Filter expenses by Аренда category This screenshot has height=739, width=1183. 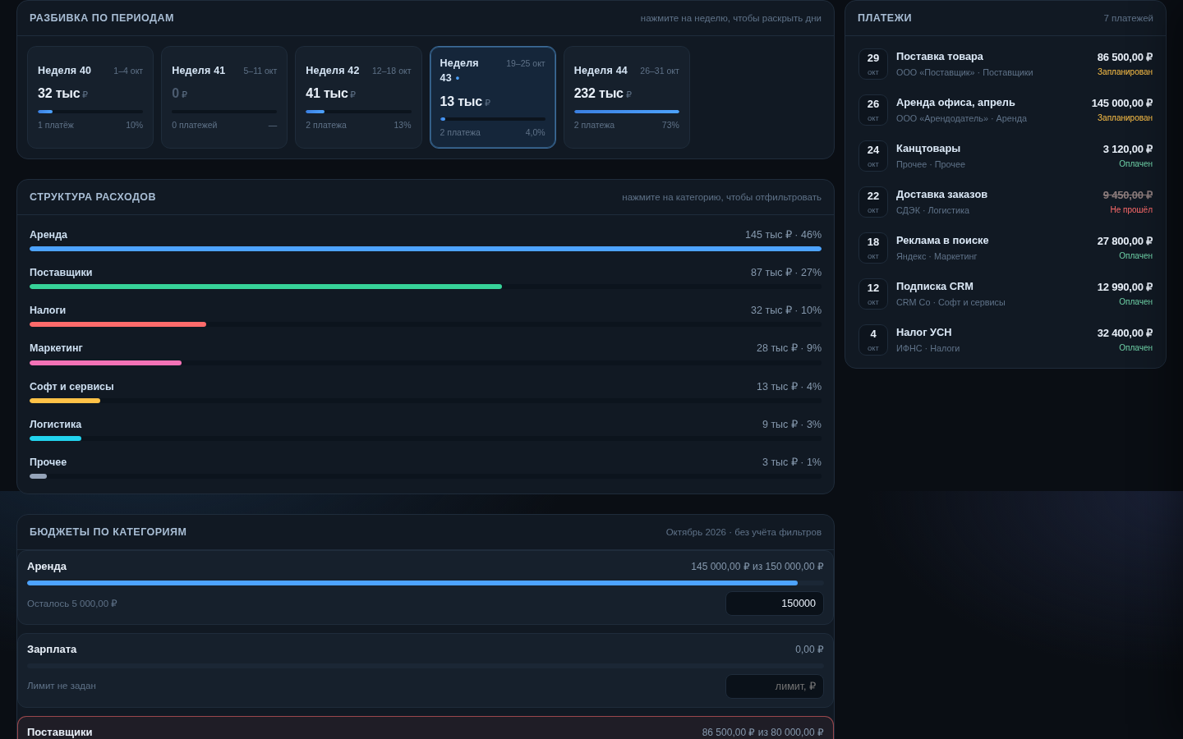click(x=426, y=241)
